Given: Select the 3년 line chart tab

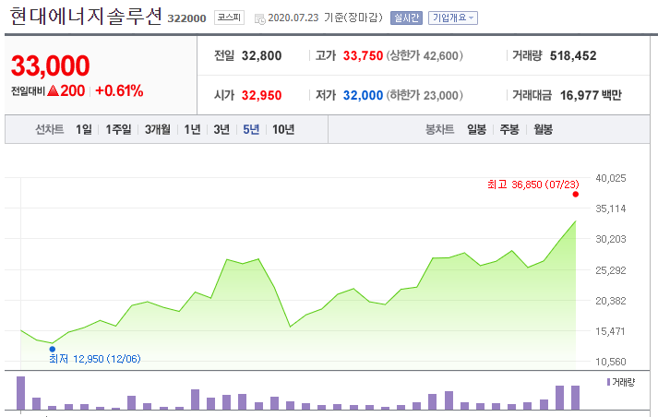Looking at the screenshot, I should pyautogui.click(x=221, y=129).
